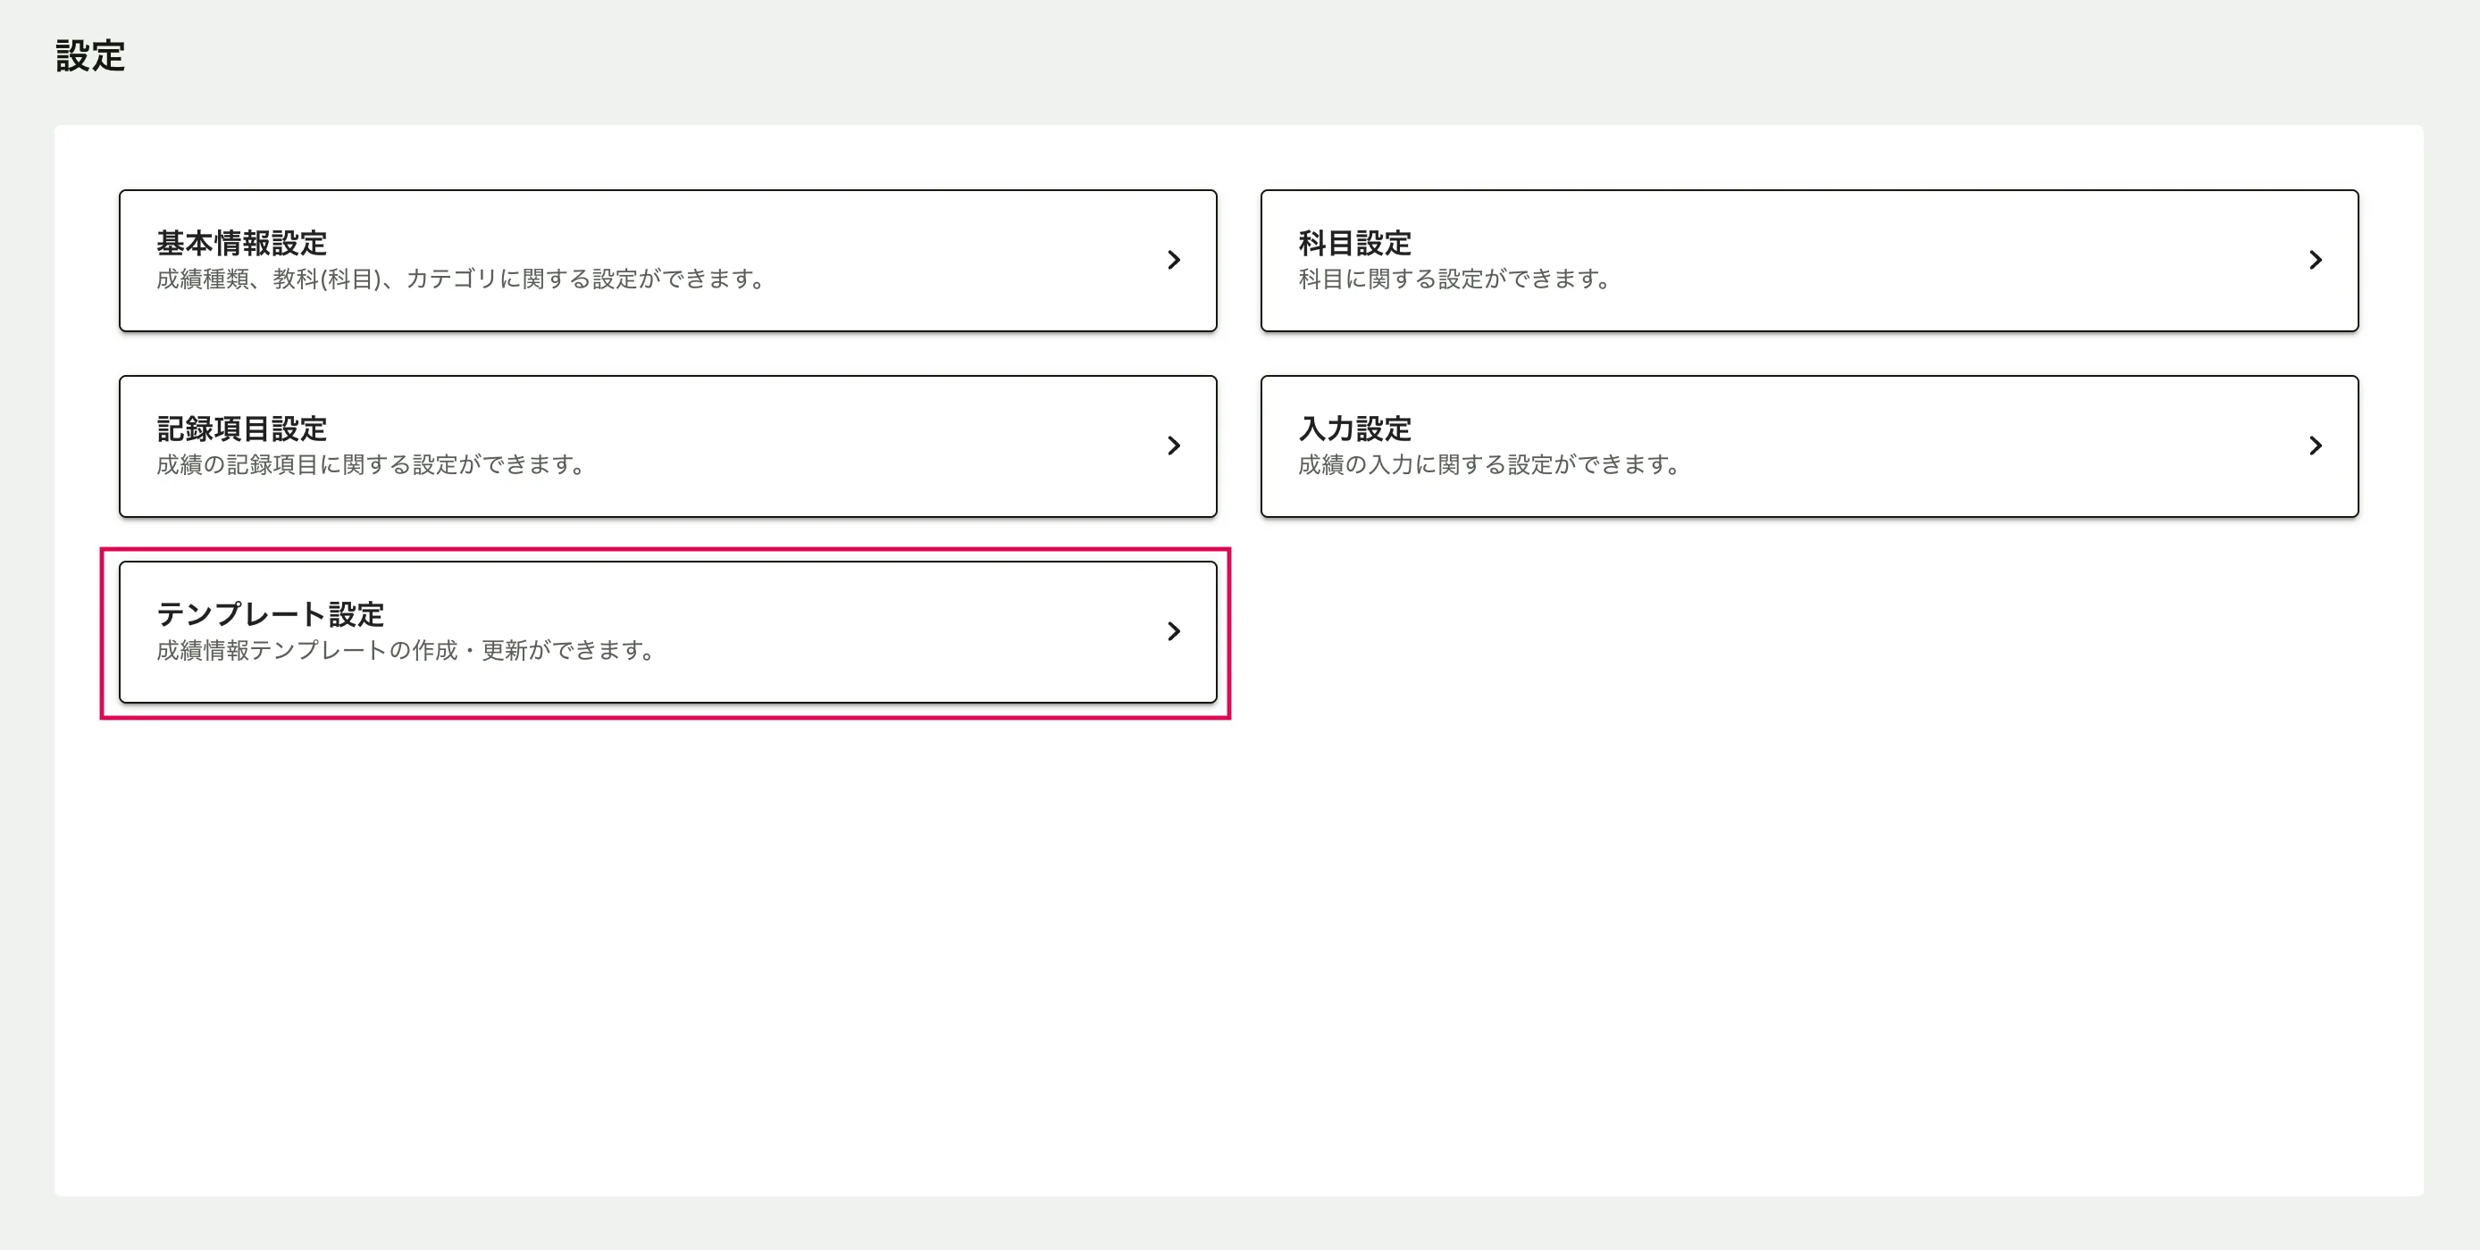Select the 記録項目設定 heading
2480x1250 pixels.
(x=241, y=429)
